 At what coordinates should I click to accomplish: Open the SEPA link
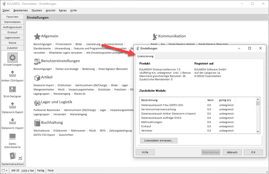pos(102,131)
